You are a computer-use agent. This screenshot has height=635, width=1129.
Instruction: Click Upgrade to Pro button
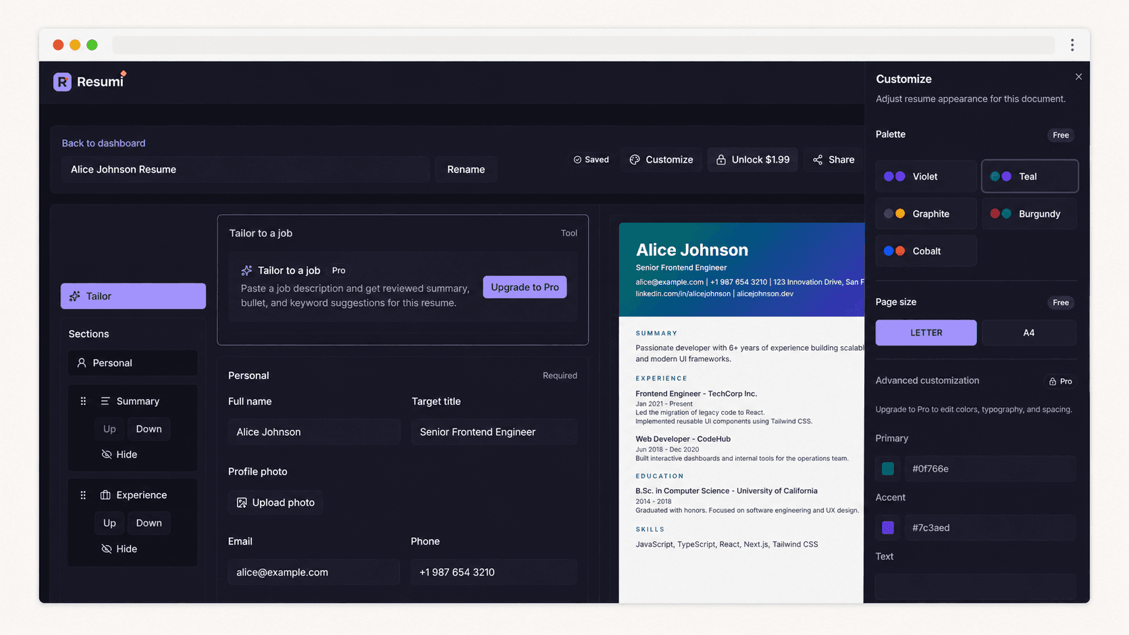(525, 287)
